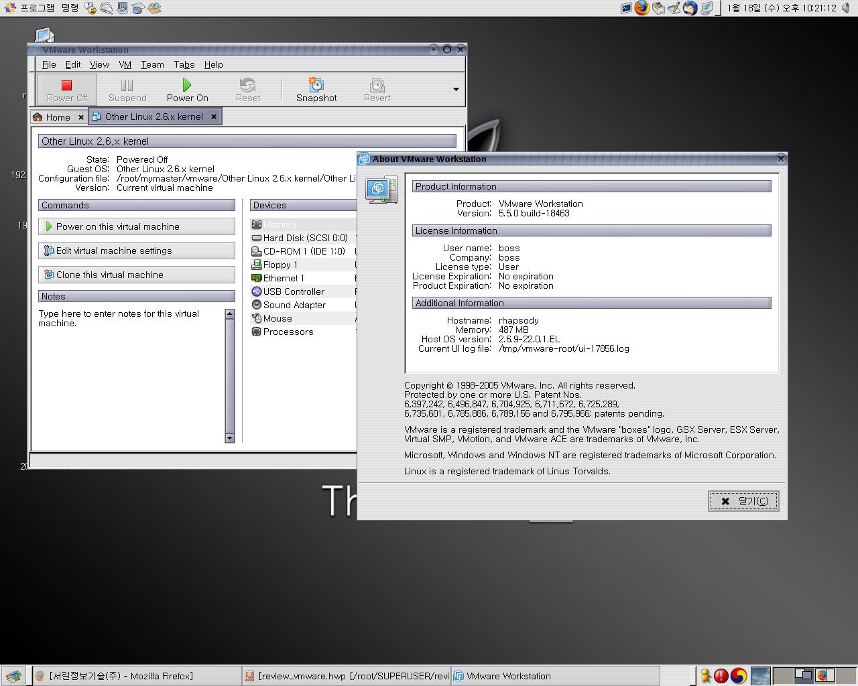This screenshot has height=686, width=858.
Task: Open the File menu
Action: coord(49,64)
